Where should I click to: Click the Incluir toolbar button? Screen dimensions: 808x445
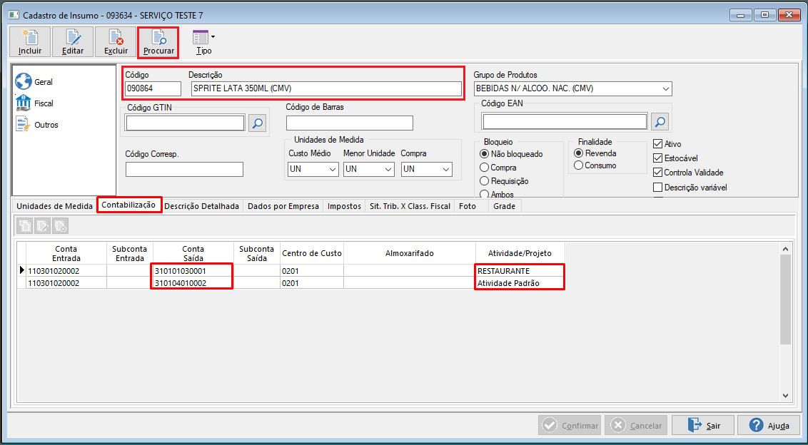(x=30, y=41)
